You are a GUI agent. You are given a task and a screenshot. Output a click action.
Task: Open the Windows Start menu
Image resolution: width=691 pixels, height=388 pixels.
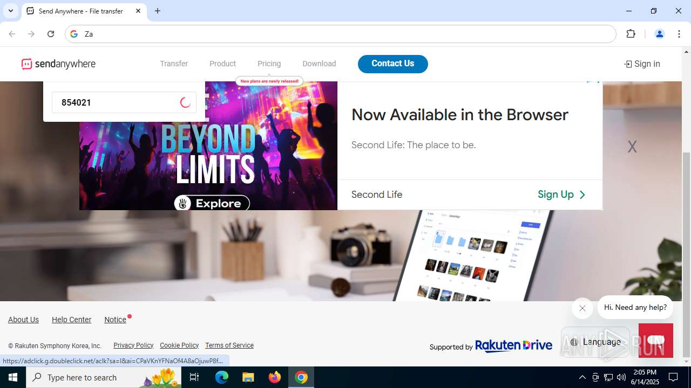pos(13,377)
